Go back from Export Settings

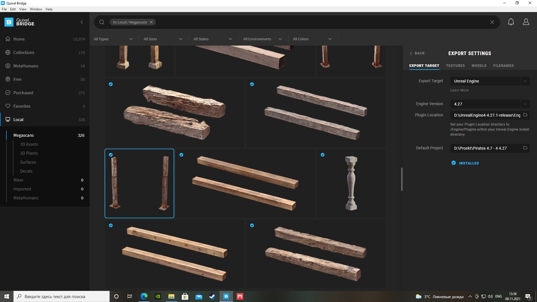pyautogui.click(x=417, y=53)
